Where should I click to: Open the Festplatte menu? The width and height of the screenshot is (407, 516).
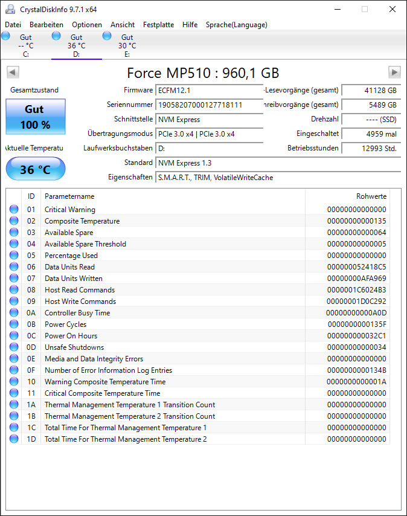coord(158,25)
